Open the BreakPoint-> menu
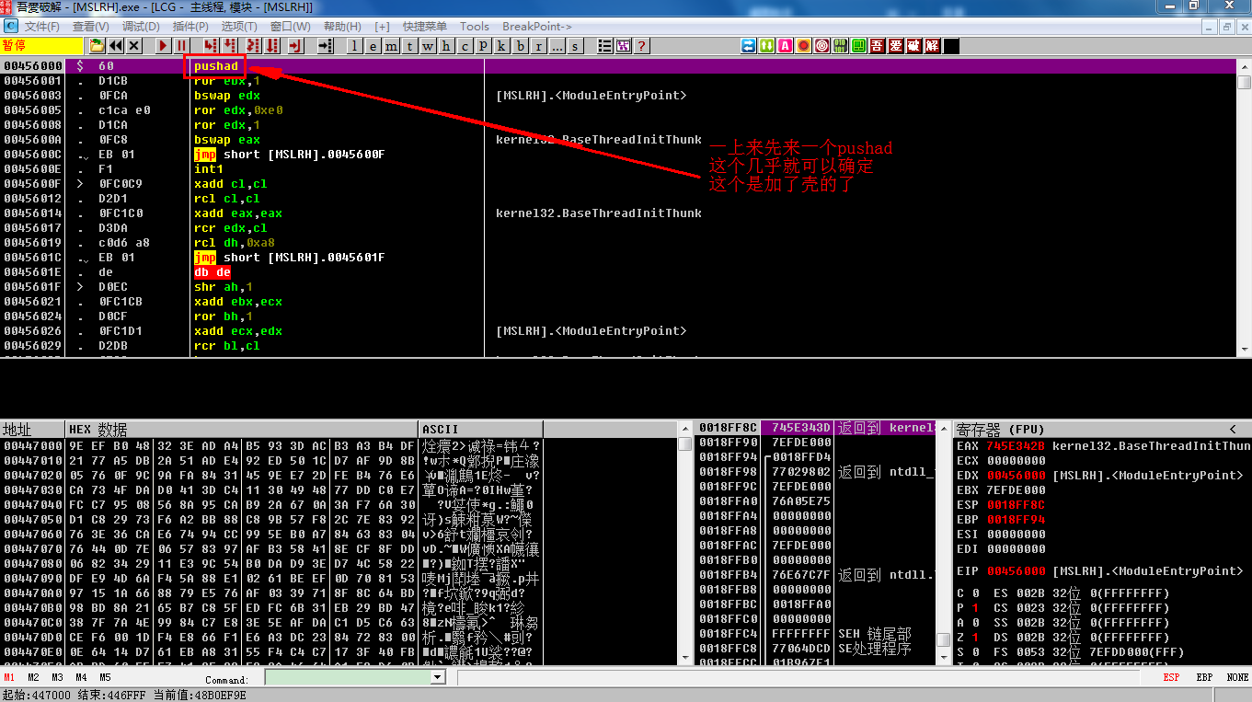Image resolution: width=1252 pixels, height=702 pixels. pos(537,27)
